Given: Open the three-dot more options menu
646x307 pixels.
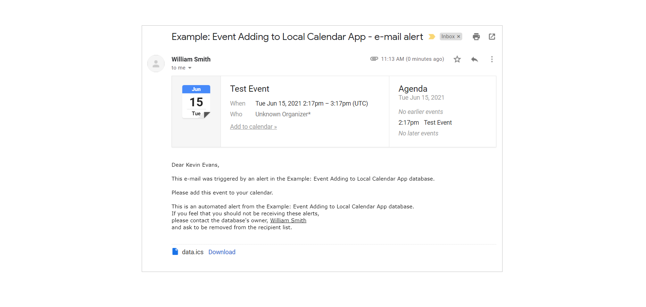Looking at the screenshot, I should [x=492, y=59].
